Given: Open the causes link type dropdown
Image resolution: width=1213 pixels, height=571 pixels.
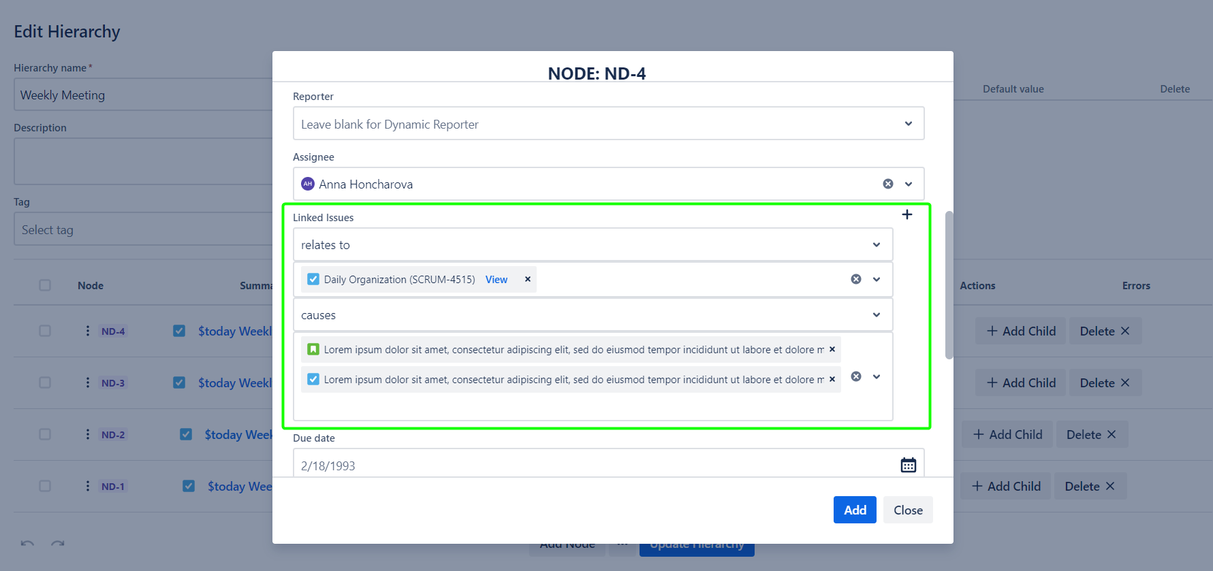Looking at the screenshot, I should [x=876, y=315].
